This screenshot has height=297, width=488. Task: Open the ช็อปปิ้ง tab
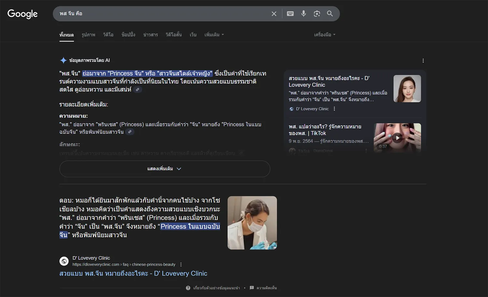point(129,35)
